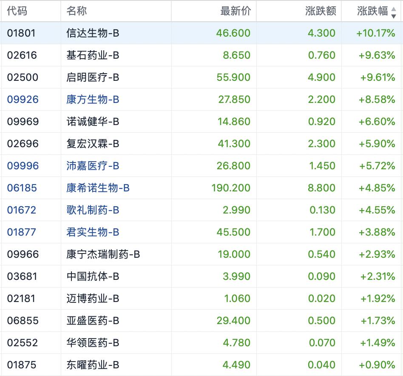Select code 09969 row
The width and height of the screenshot is (403, 376).
[x=23, y=122]
